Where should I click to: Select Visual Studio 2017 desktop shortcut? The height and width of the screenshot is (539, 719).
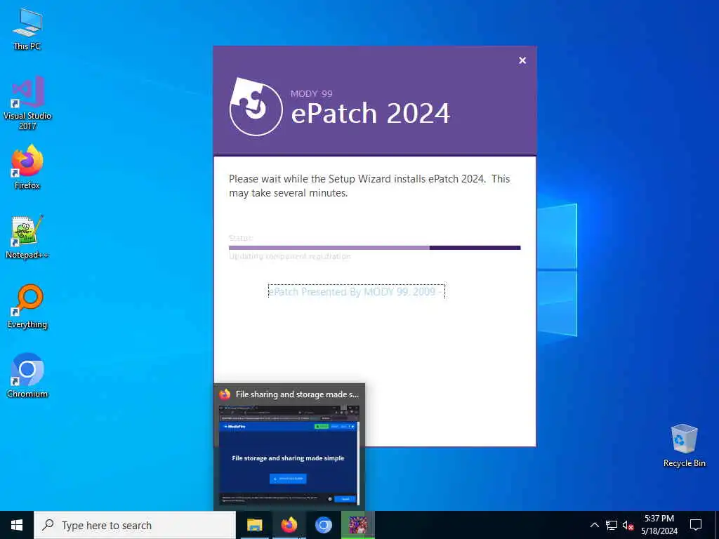tap(27, 103)
